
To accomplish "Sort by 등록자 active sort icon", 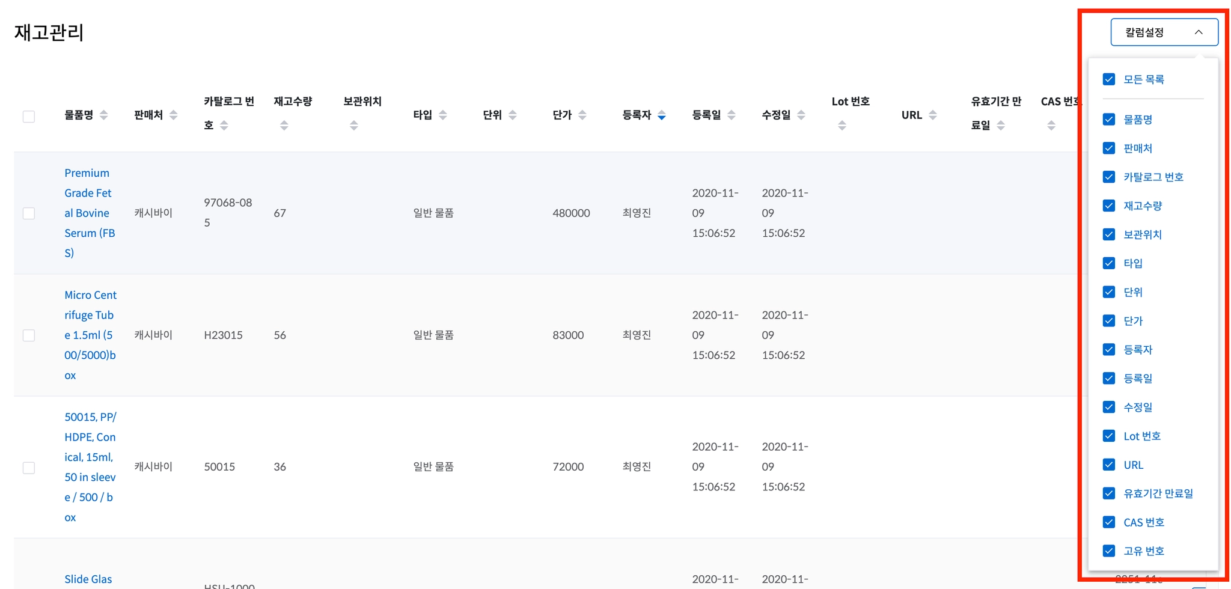I will coord(661,115).
